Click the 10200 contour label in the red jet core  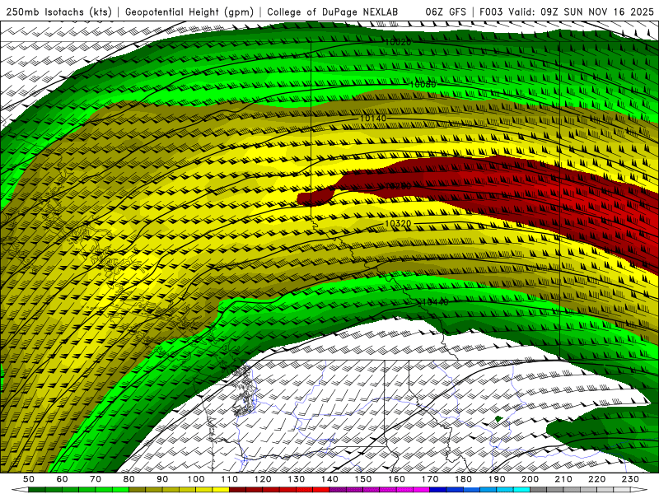point(398,186)
